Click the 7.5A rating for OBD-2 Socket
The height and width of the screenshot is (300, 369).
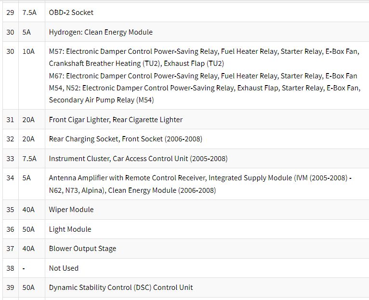(29, 12)
